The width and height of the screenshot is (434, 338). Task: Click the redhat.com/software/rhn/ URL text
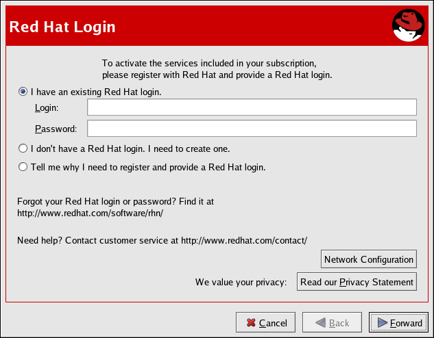[90, 213]
